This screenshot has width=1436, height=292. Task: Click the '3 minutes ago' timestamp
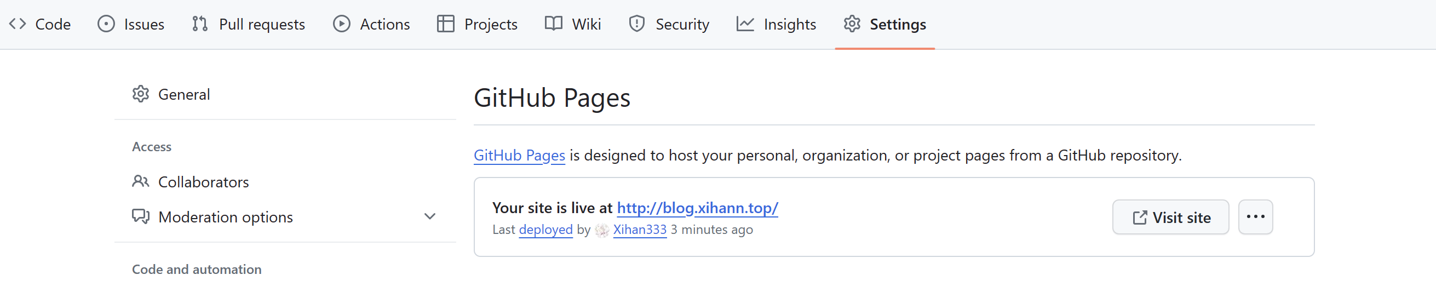pos(711,230)
